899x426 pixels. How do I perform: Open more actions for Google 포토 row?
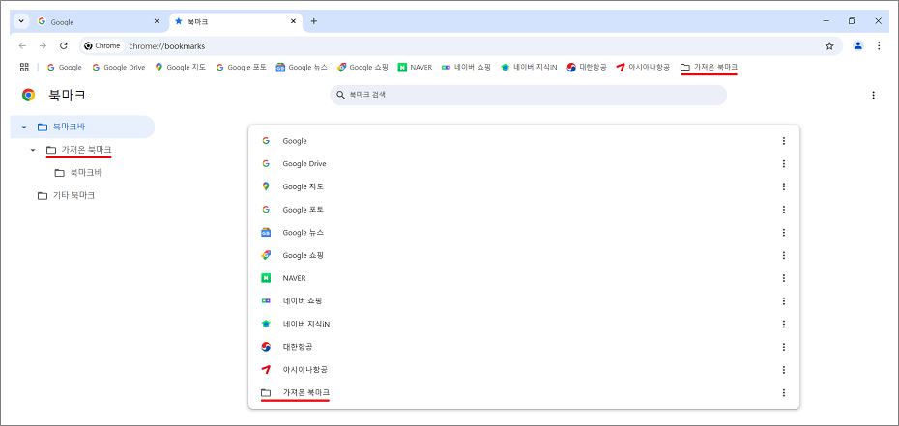(x=784, y=210)
